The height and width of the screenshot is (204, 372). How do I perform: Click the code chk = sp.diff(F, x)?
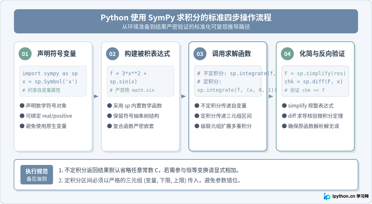314,82
